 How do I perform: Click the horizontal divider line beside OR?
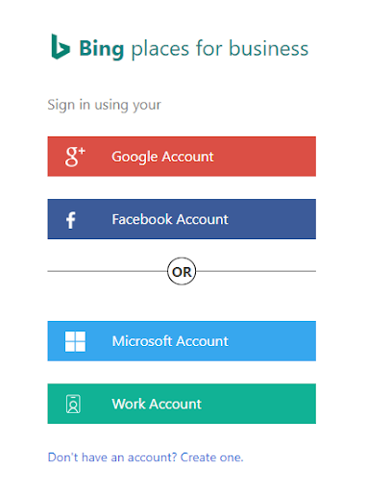[108, 271]
